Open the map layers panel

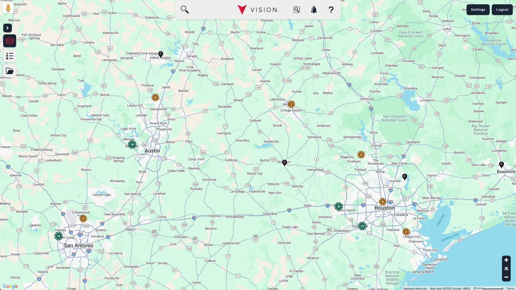[x=10, y=41]
